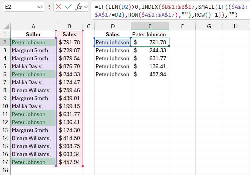Click Dinara Williams in row 15
Image resolution: width=250 pixels, height=175 pixels.
(x=33, y=146)
